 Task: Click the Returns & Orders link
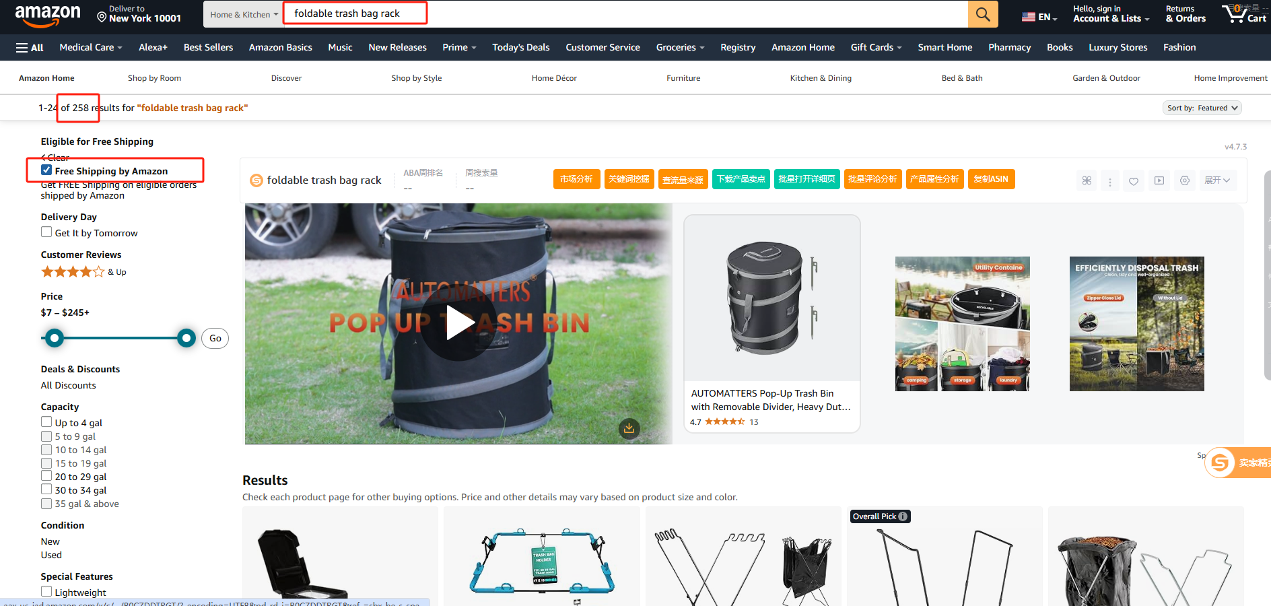click(x=1186, y=14)
